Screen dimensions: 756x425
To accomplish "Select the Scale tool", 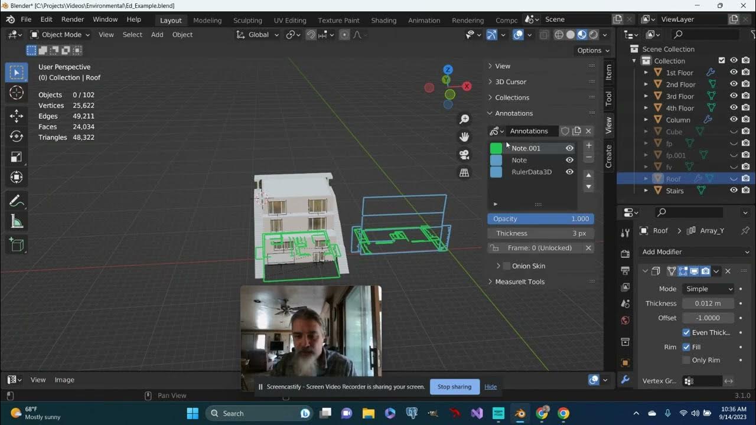I will pos(17,157).
